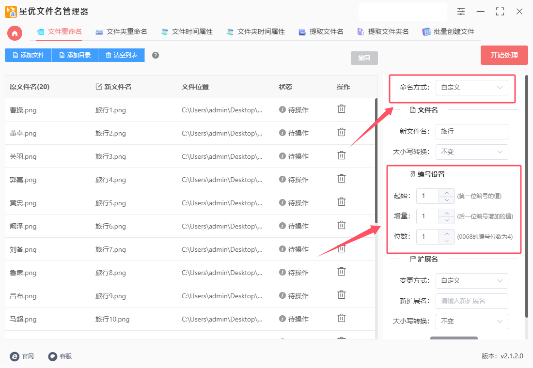
Task: Select the 刘备.png file name
Action: click(x=23, y=250)
